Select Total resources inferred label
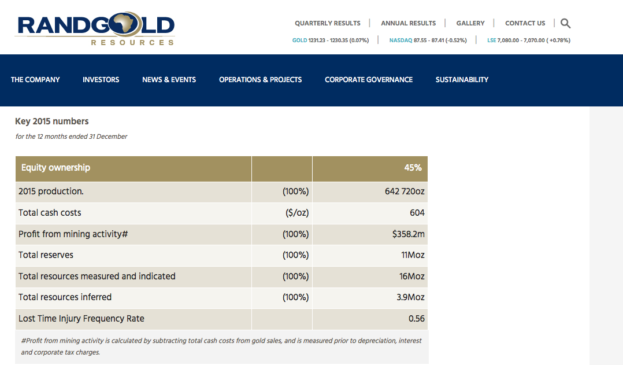This screenshot has height=365, width=623. pyautogui.click(x=65, y=297)
